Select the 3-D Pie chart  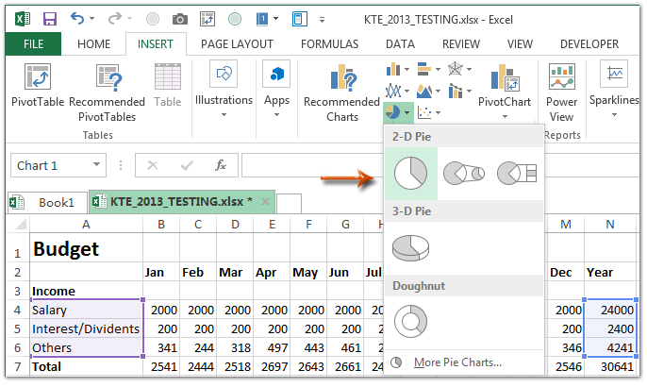tap(410, 248)
